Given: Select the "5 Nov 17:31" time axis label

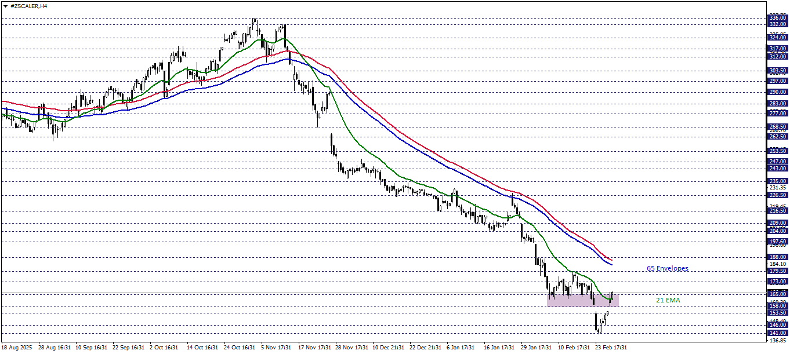Looking at the screenshot, I should coord(276,348).
